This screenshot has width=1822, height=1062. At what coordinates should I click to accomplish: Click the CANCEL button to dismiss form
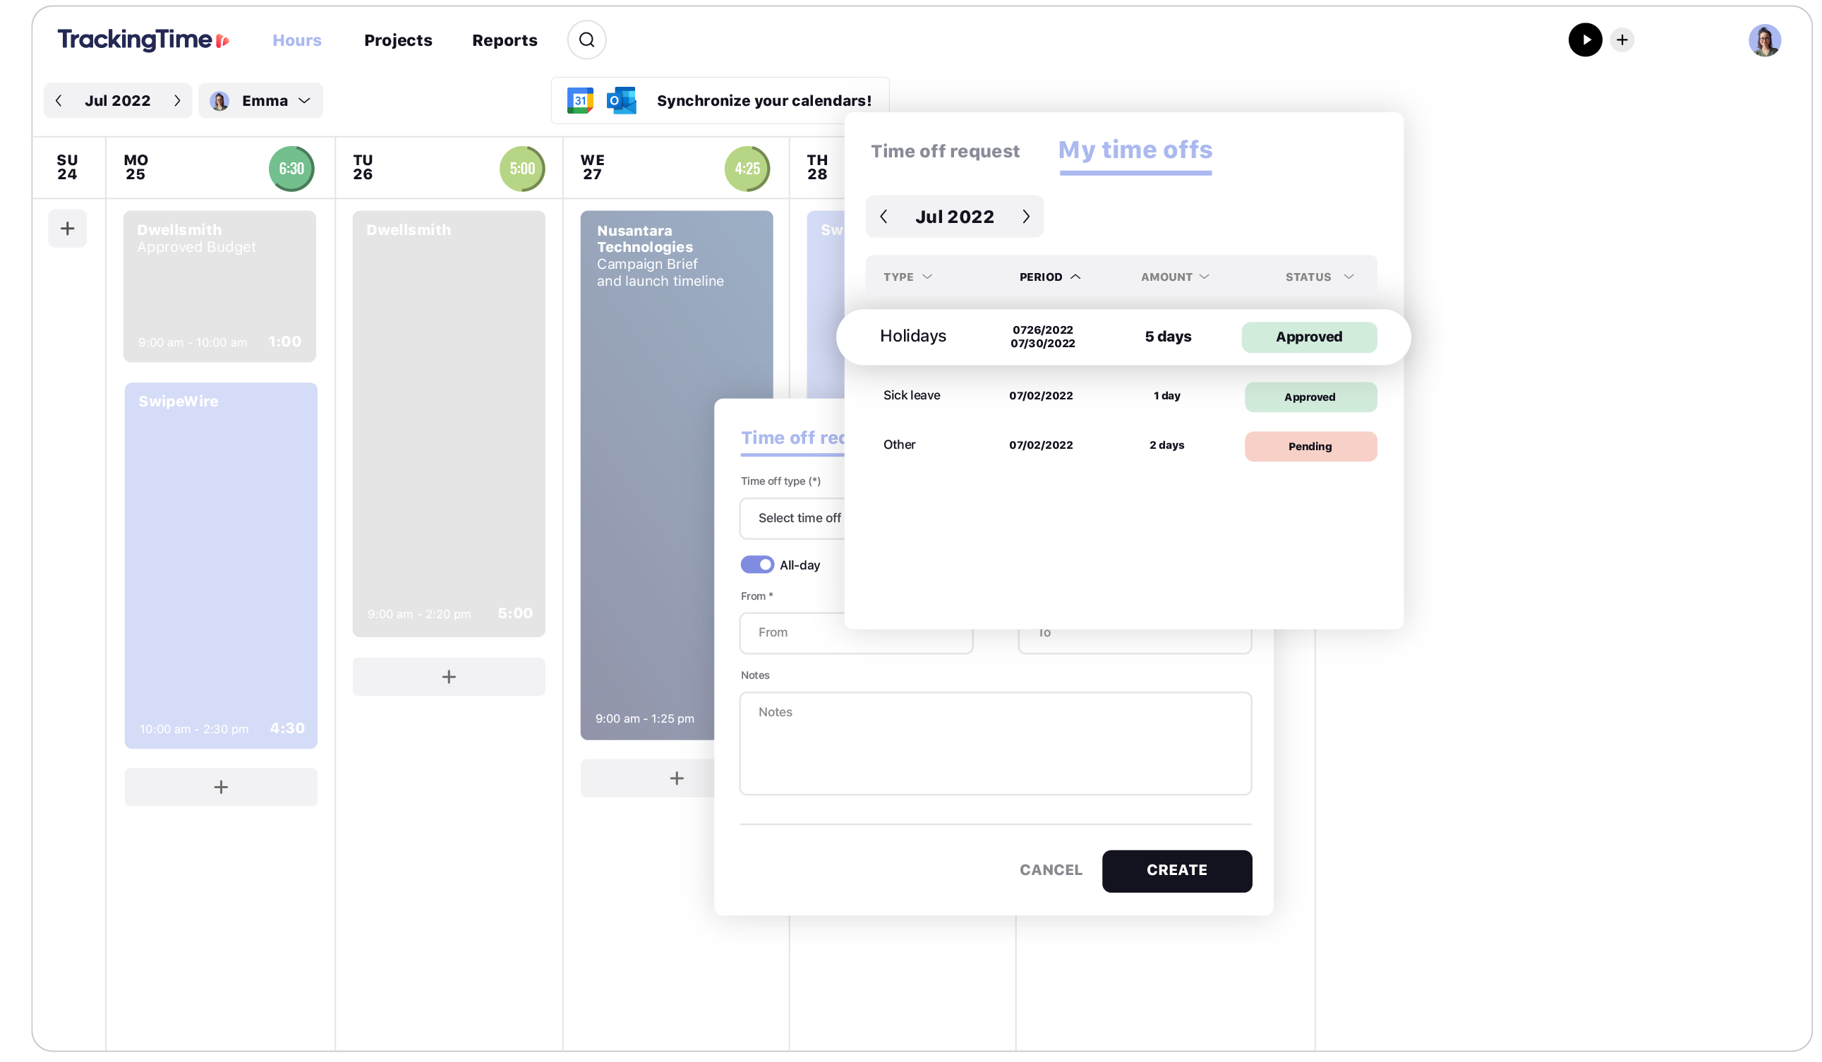[x=1051, y=870]
